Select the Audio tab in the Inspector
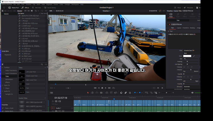This screenshot has height=121, width=213. click(x=178, y=15)
